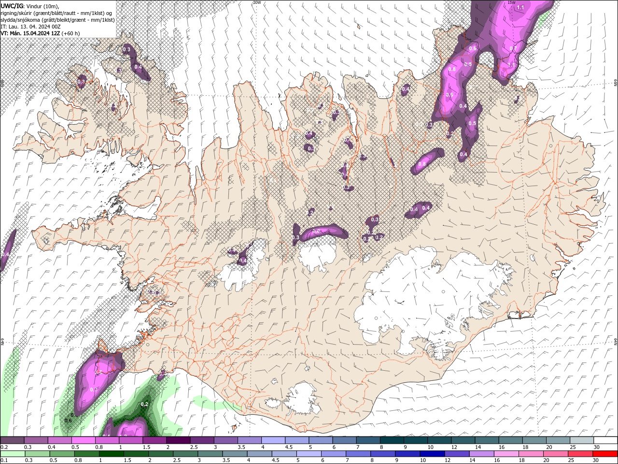Image resolution: width=618 pixels, height=464 pixels.
Task: Click the '15W' longitude label at the map top
Action: pos(511,2)
